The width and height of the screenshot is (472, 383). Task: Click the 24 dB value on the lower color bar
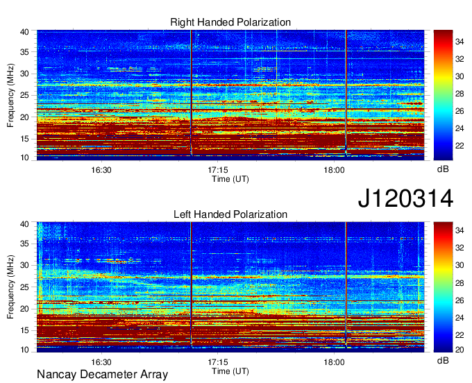pos(460,318)
